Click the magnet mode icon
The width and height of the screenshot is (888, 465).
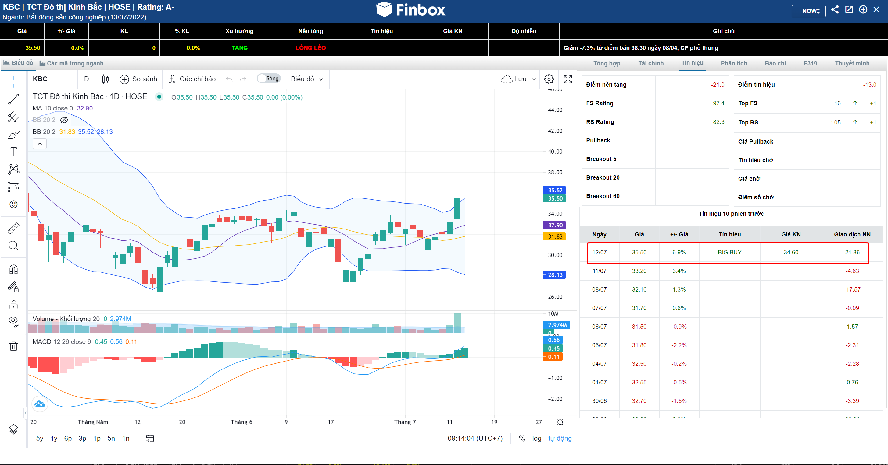(13, 269)
